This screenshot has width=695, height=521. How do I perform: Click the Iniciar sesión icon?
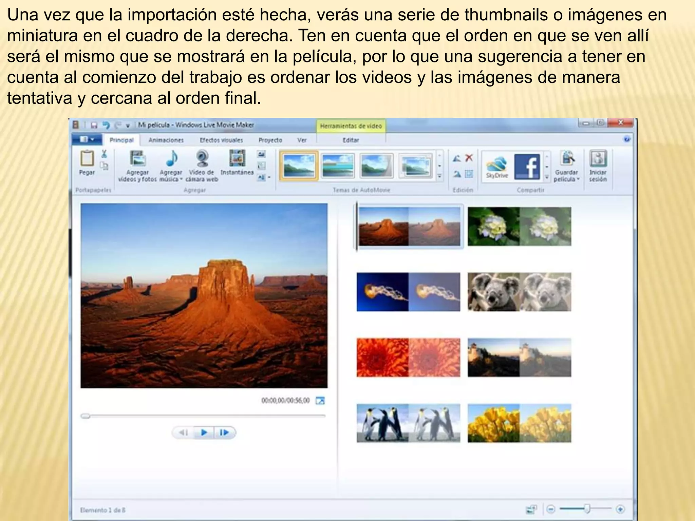pos(598,158)
